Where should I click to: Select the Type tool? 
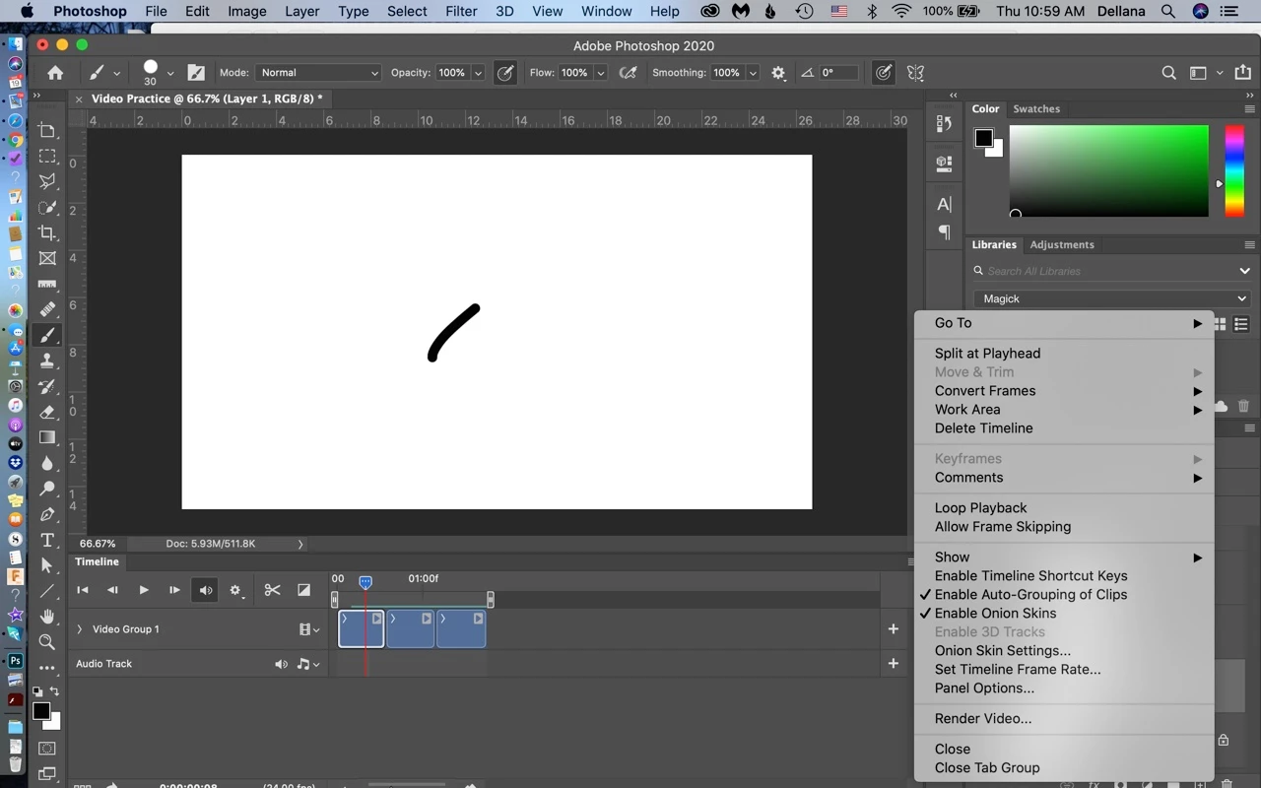click(x=47, y=541)
